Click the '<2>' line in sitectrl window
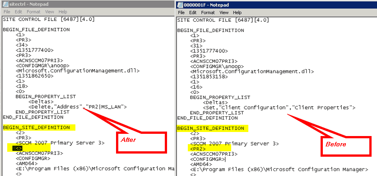The width and height of the screenshot is (377, 176). (20, 132)
